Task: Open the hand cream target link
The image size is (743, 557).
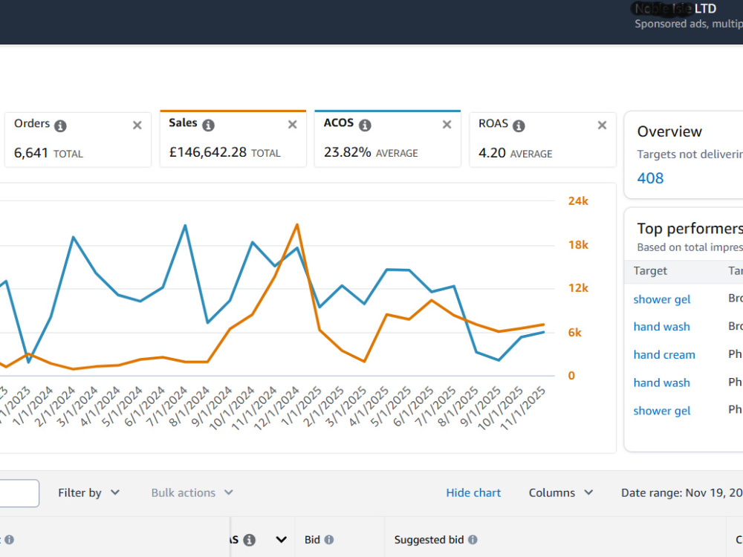Action: tap(664, 355)
